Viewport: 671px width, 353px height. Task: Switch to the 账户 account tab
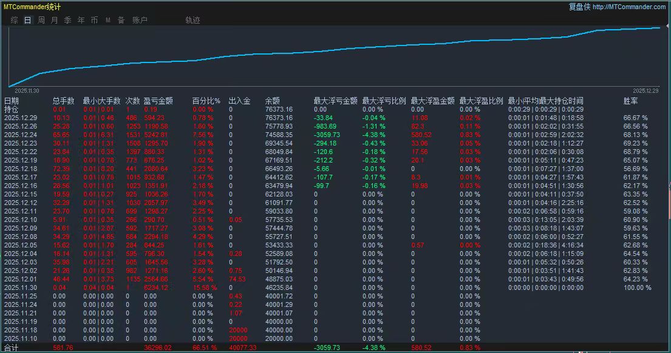(140, 20)
